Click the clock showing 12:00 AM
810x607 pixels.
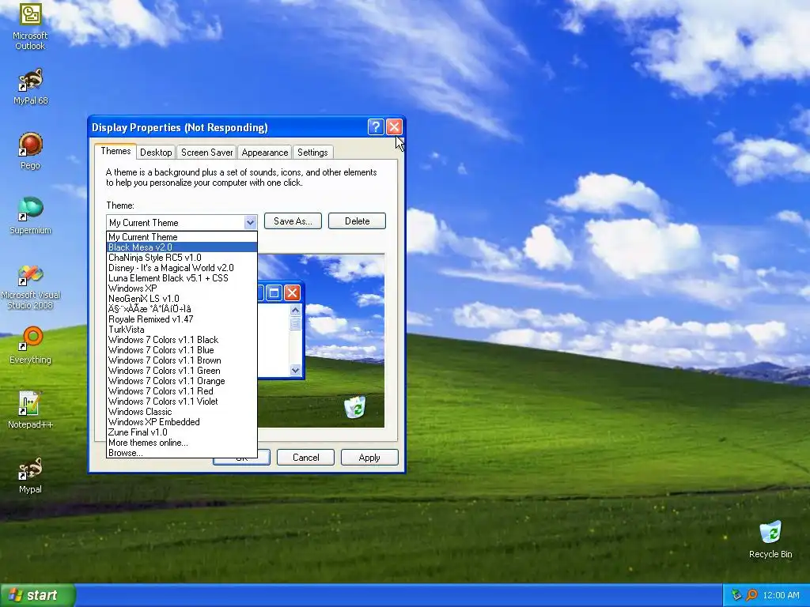781,595
